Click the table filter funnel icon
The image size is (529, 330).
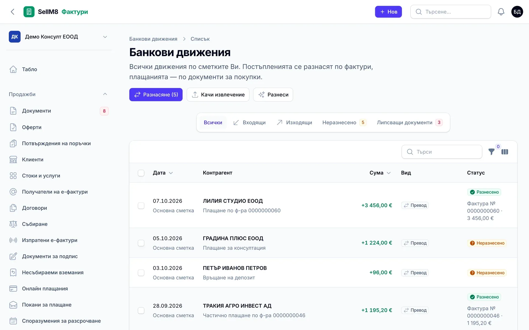[x=491, y=152]
